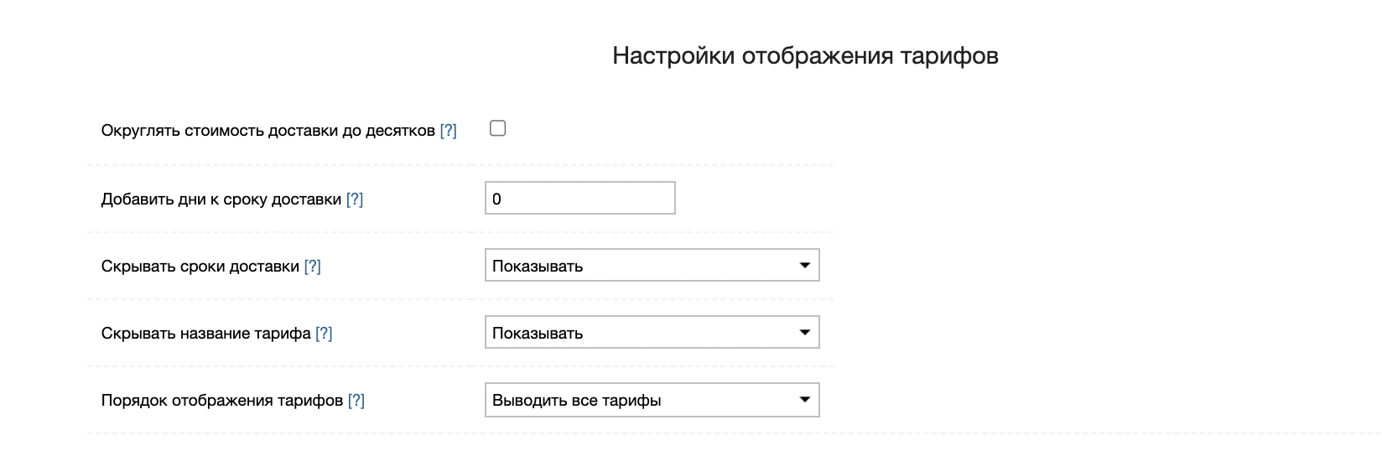Click the 'Округлять стоимость доставки до десятков' label

pos(268,131)
